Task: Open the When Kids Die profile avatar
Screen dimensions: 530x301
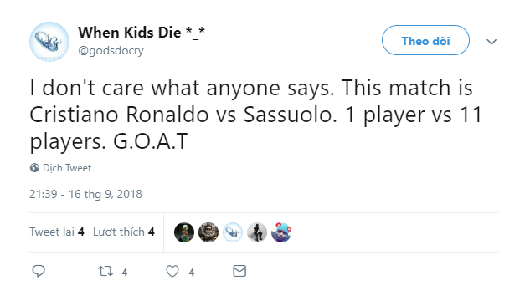Action: (x=49, y=42)
